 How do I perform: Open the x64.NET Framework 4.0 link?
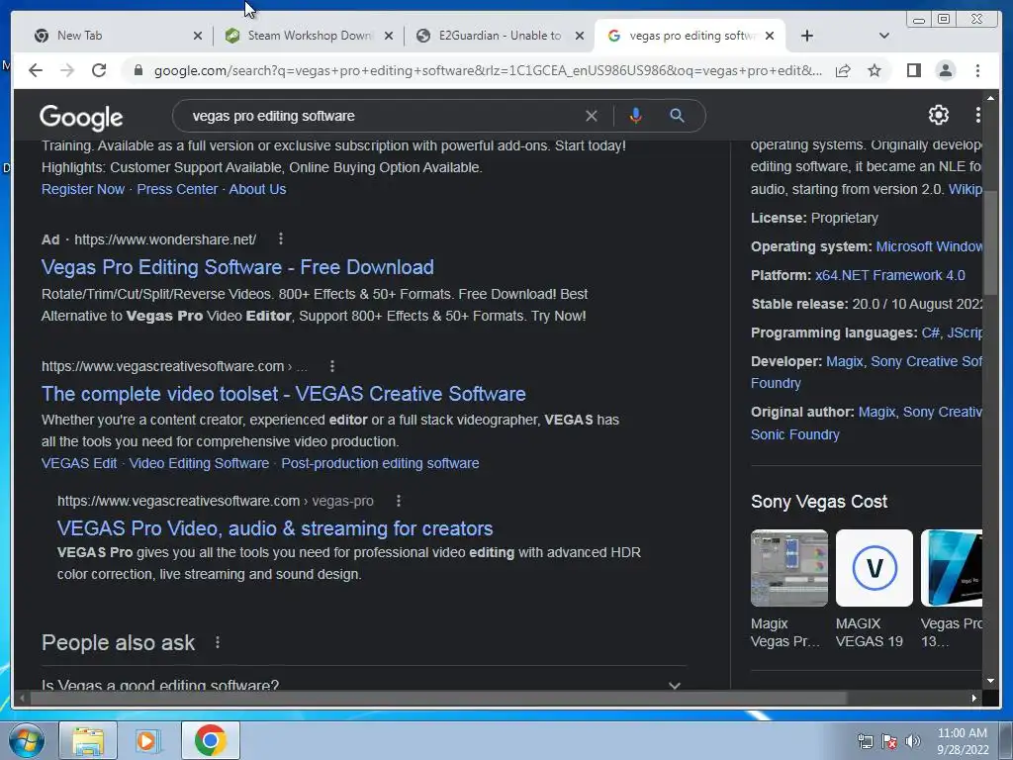(889, 275)
